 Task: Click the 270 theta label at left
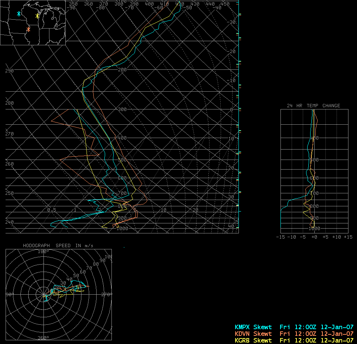(9, 134)
